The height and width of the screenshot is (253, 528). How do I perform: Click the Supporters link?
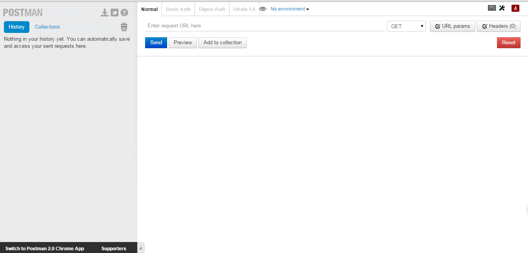click(114, 249)
